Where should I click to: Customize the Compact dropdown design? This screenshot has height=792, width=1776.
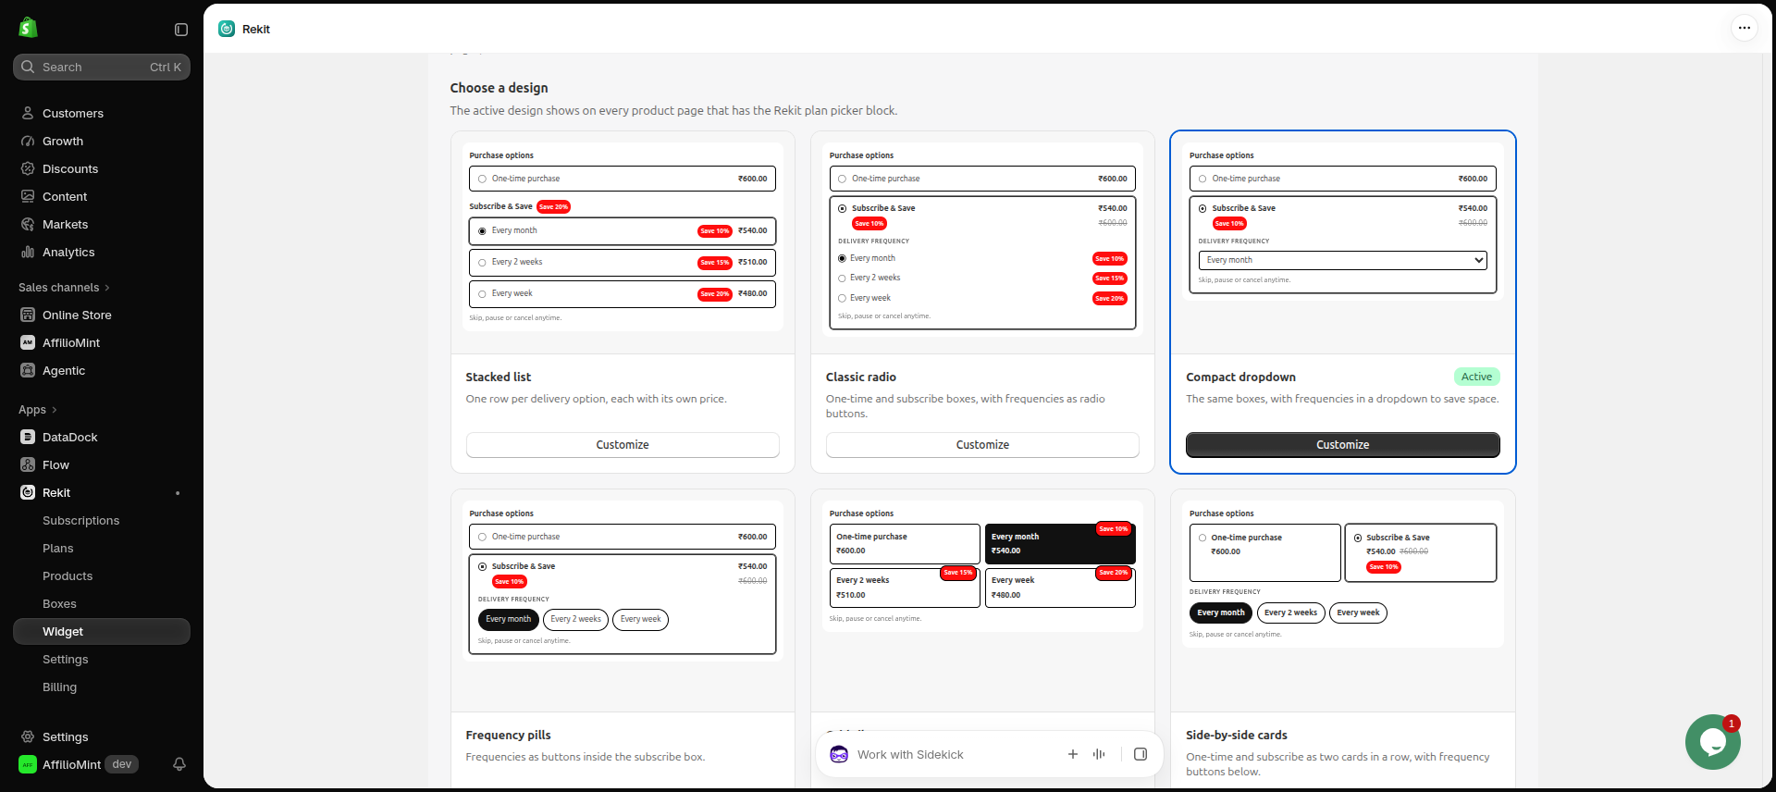(1342, 445)
